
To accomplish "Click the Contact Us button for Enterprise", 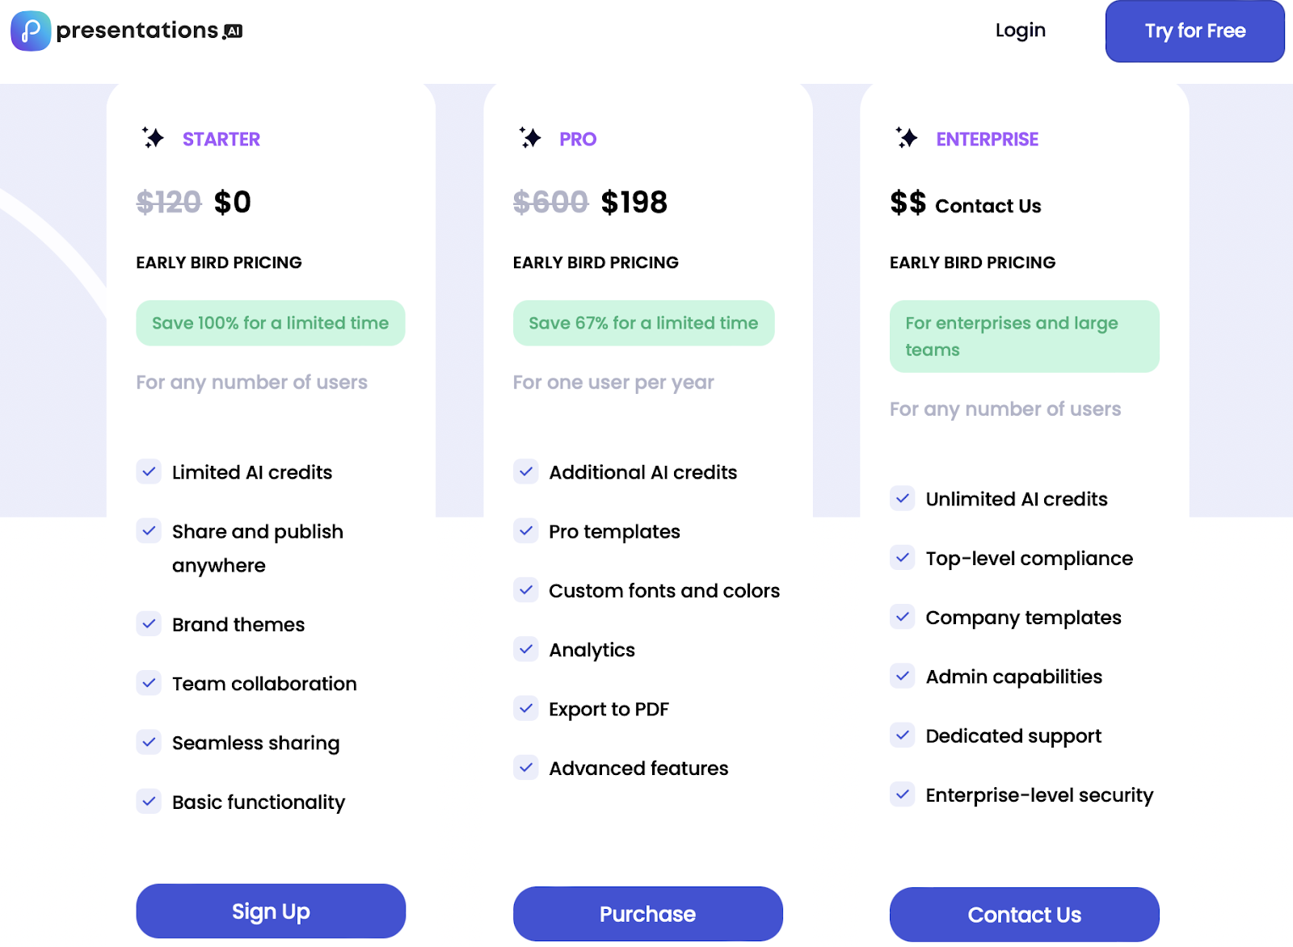I will tap(1025, 915).
